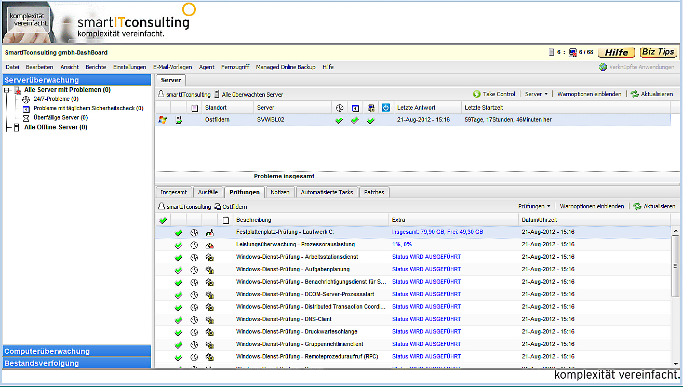Click the calendar daily check column header icon
Screen dimensions: 683x387
point(355,108)
